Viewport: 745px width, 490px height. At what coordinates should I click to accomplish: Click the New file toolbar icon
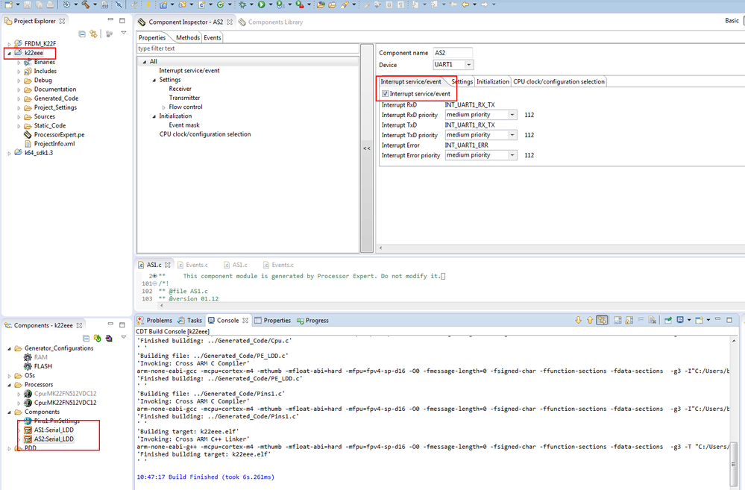pos(8,4)
